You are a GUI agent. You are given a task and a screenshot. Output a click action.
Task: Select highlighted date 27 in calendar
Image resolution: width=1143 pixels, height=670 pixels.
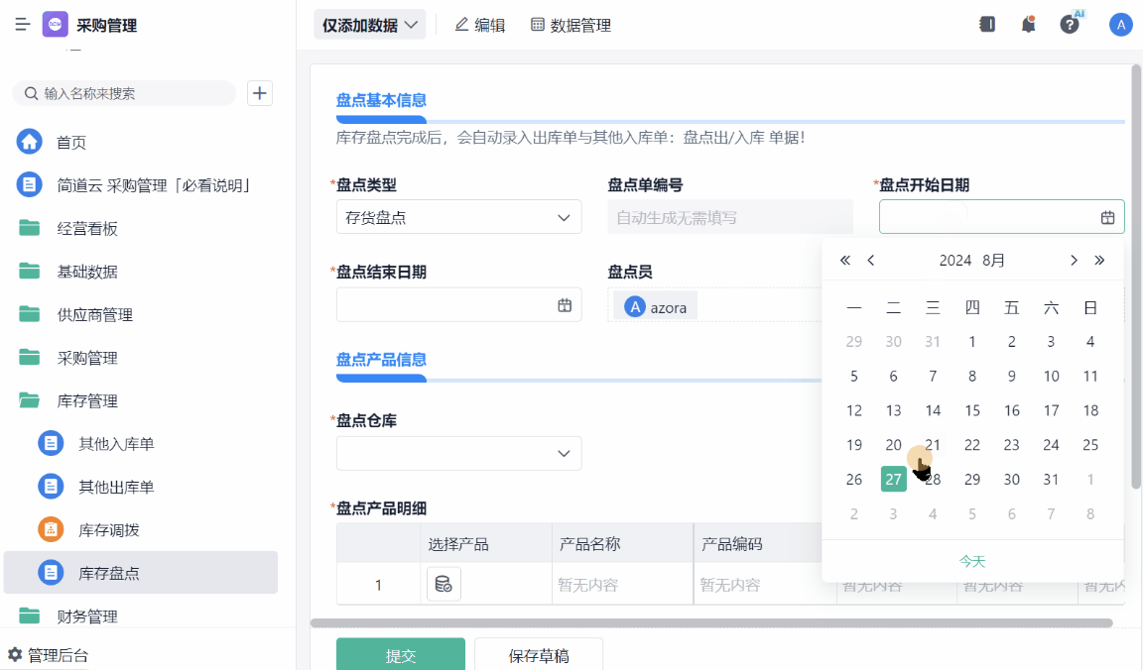[x=894, y=479]
